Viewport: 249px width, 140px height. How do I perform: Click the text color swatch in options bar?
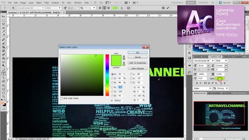pyautogui.click(x=115, y=8)
